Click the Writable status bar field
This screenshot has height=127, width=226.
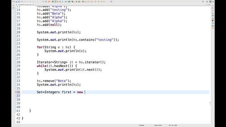pyautogui.click(x=142, y=126)
